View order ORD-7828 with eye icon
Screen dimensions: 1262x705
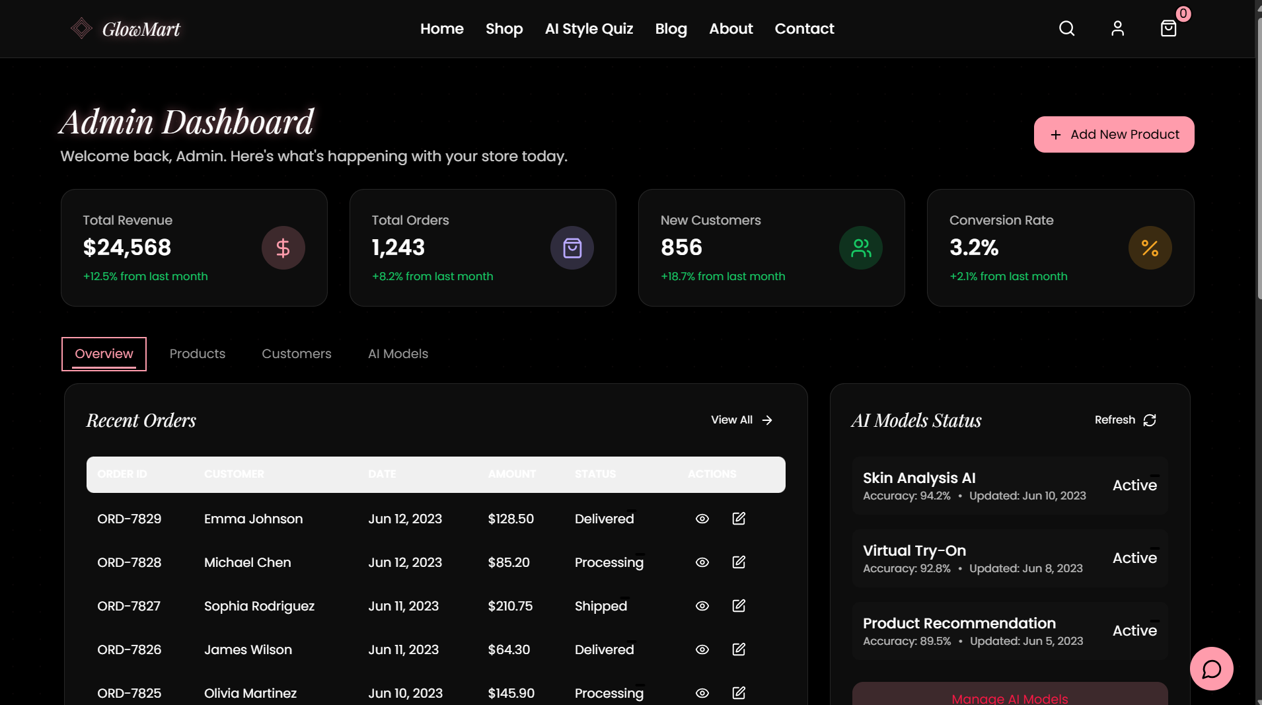[x=702, y=562]
